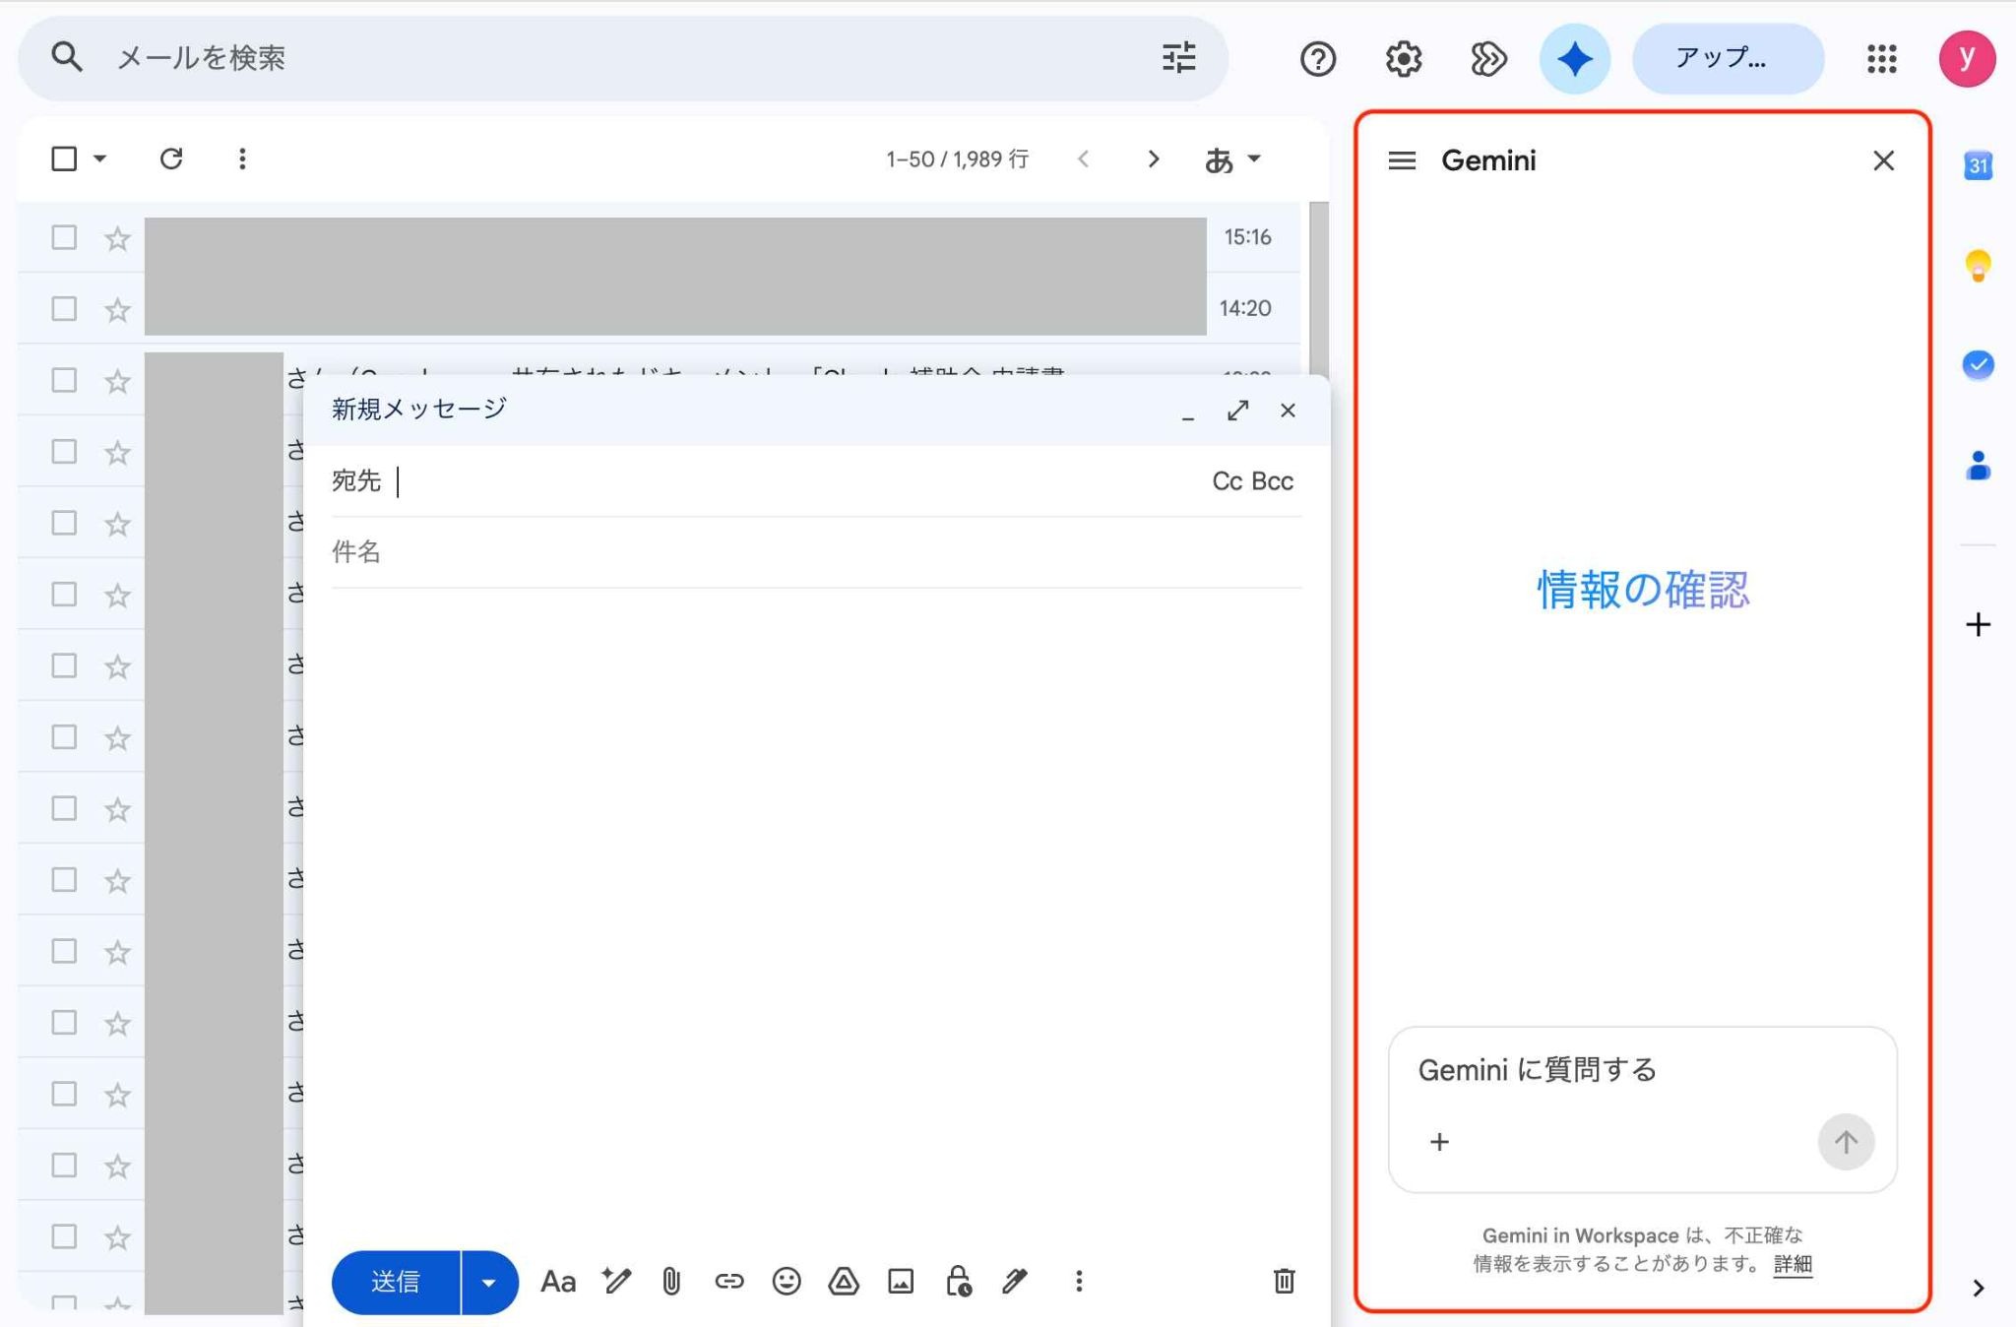
Task: Open Google Keep in side panel
Action: point(1978,266)
